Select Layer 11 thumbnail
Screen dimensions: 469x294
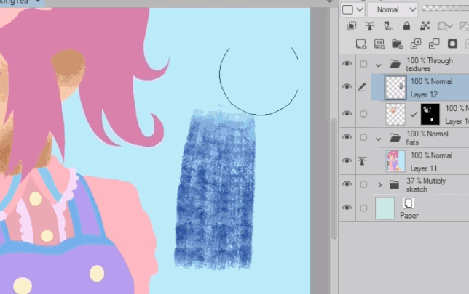[395, 161]
